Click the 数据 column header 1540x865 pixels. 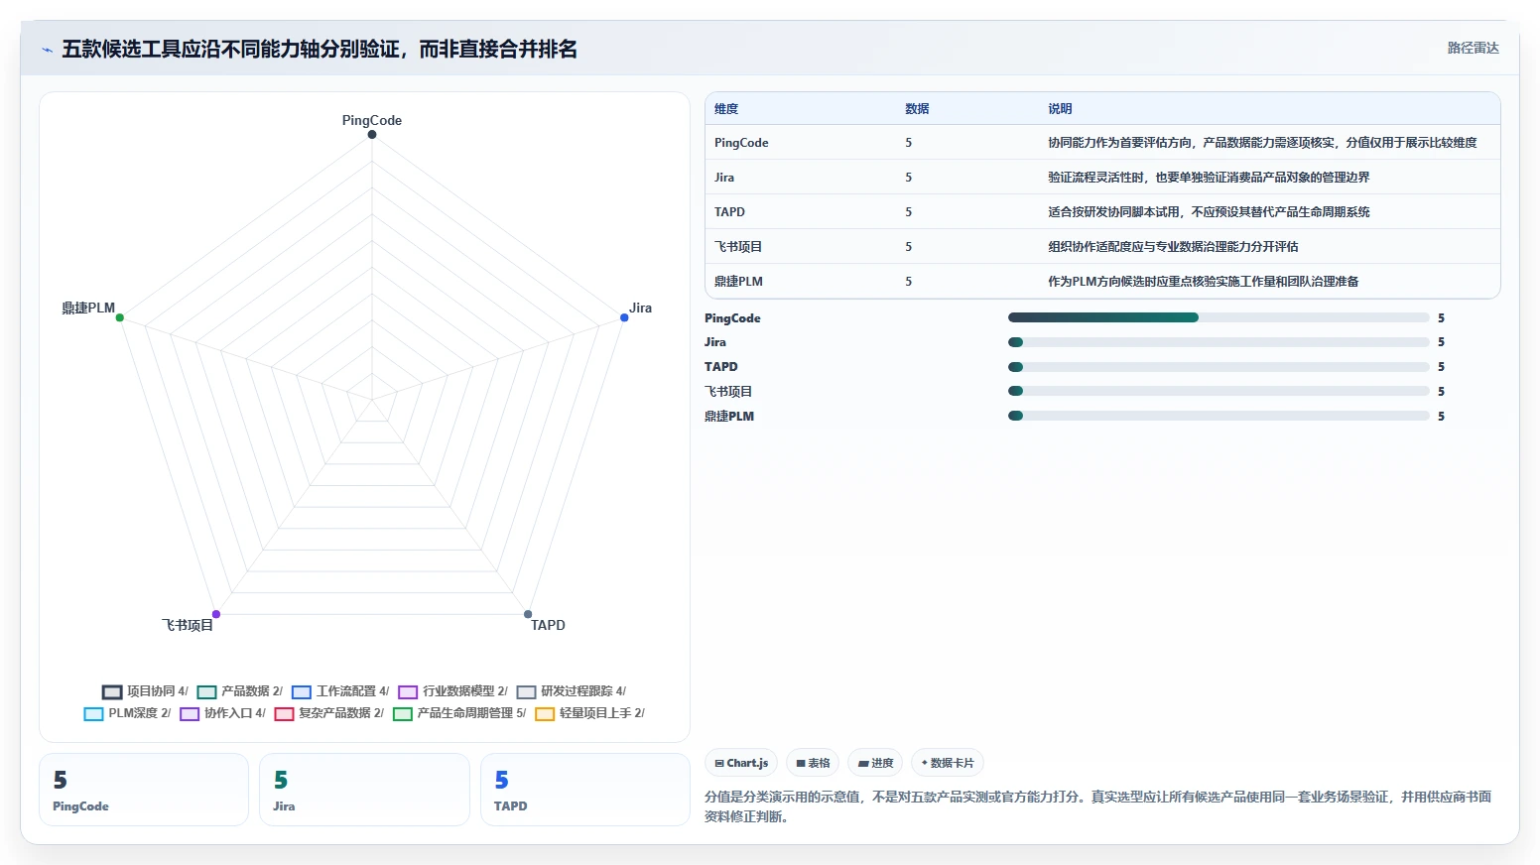[917, 109]
